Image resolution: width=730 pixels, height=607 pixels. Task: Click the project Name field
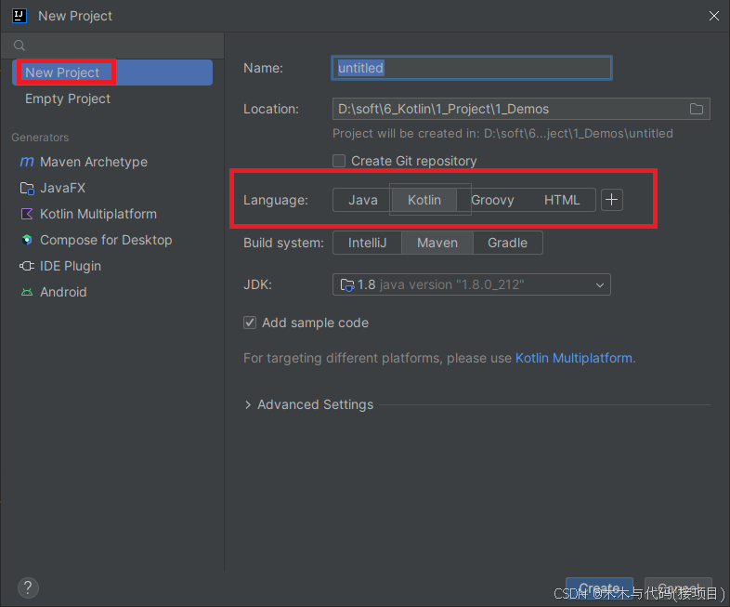472,68
